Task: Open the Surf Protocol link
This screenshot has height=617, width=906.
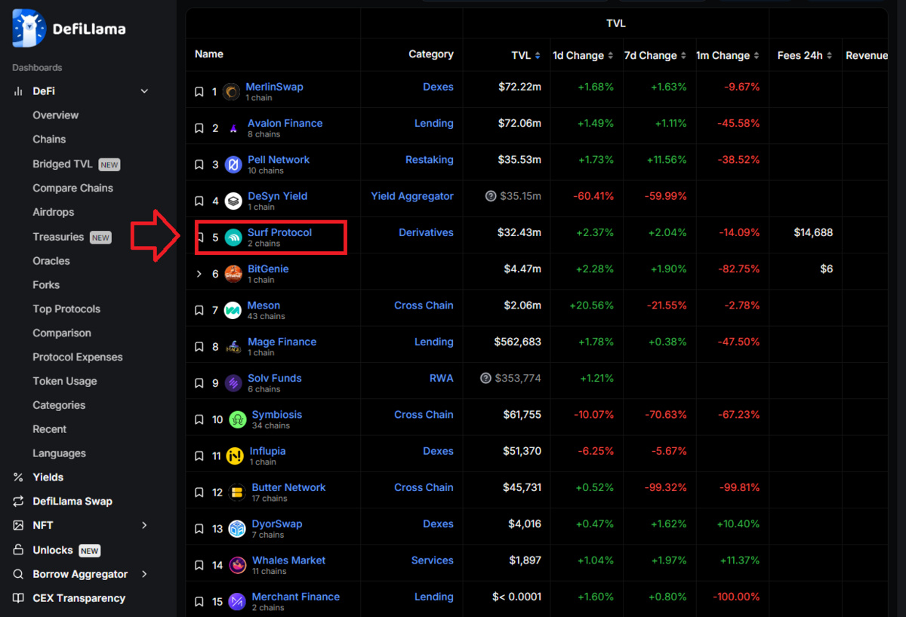Action: click(x=279, y=232)
